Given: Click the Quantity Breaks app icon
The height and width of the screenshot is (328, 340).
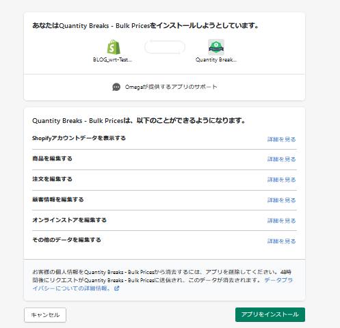Looking at the screenshot, I should pyautogui.click(x=216, y=47).
